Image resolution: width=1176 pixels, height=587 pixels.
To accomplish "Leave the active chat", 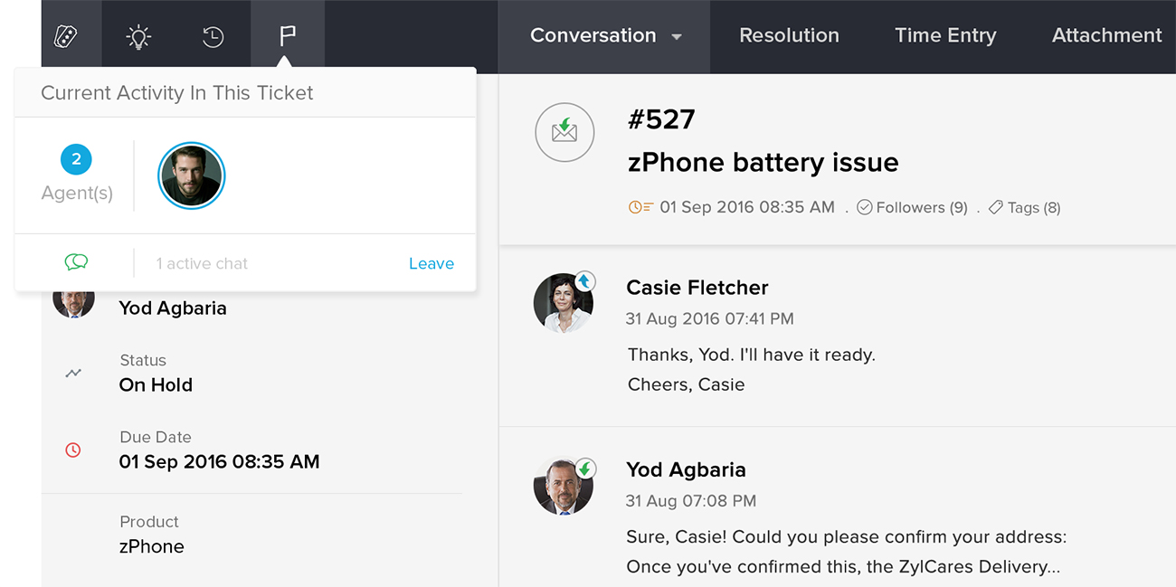I will click(432, 263).
